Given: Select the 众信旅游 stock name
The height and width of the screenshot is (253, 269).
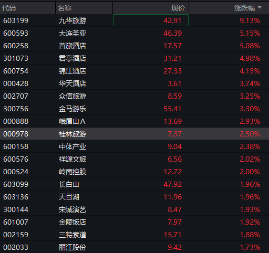Looking at the screenshot, I should tap(73, 96).
